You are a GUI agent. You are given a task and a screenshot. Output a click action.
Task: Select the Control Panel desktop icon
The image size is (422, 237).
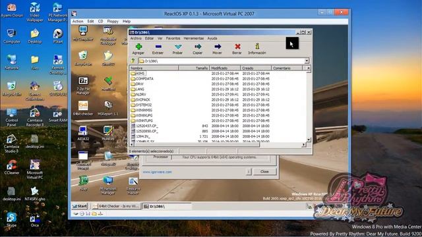[12, 117]
